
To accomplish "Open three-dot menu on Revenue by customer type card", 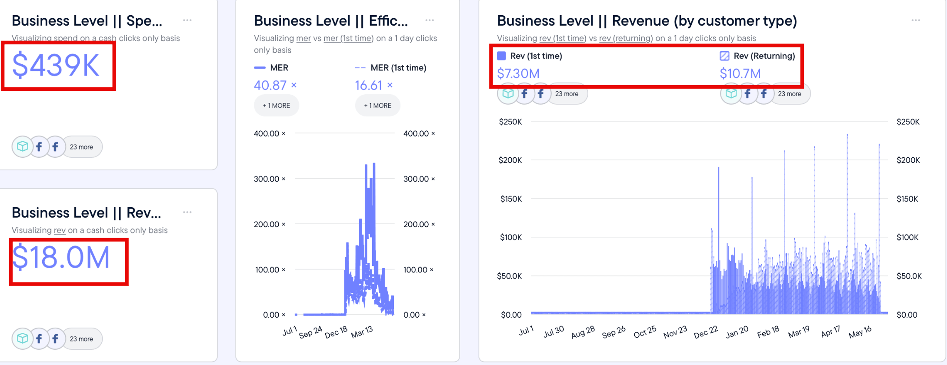I will 915,20.
